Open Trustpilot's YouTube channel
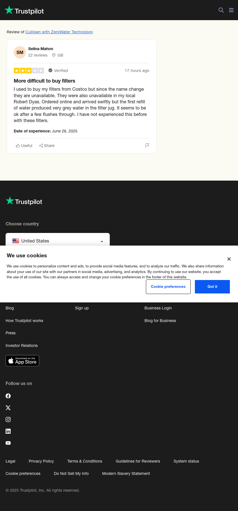 [8, 443]
